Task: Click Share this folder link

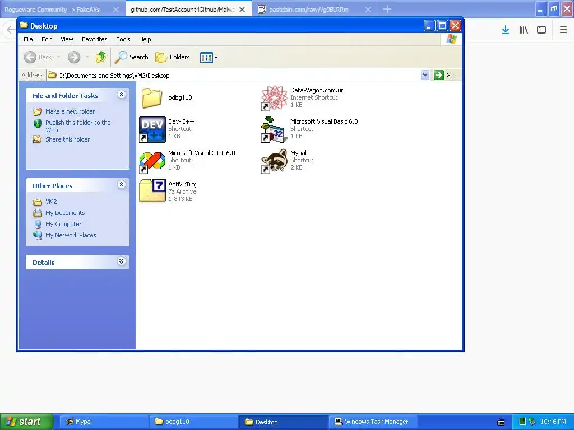Action: 67,139
